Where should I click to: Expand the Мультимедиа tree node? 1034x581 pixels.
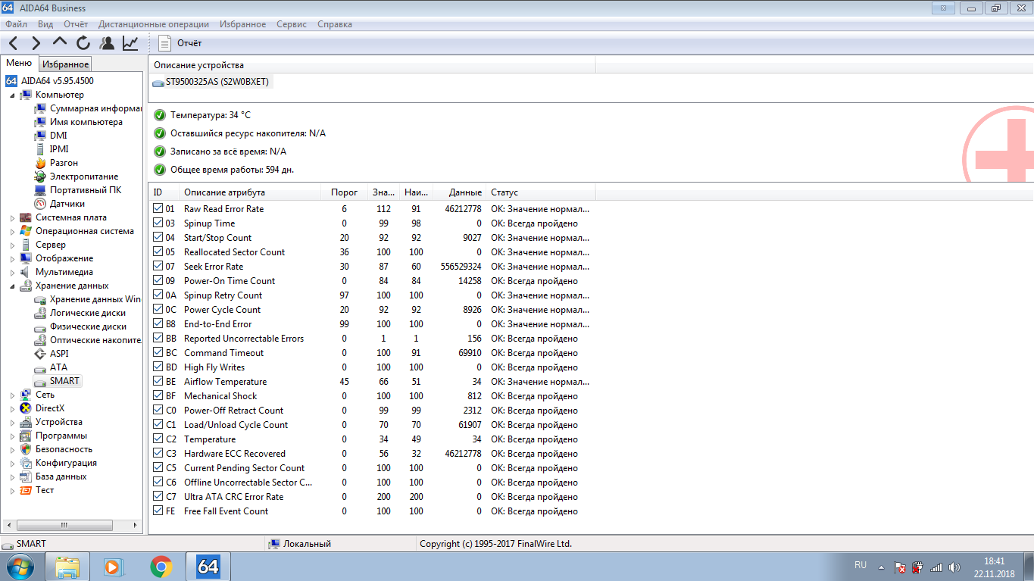coord(12,273)
